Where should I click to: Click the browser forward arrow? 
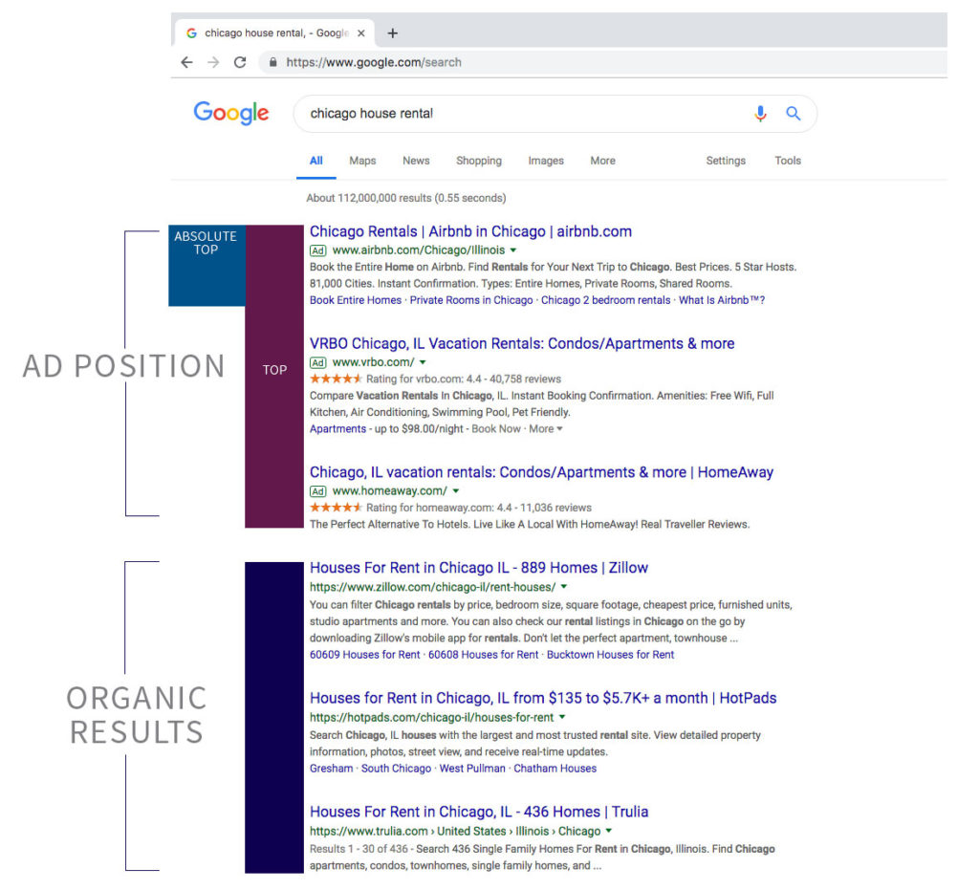pyautogui.click(x=213, y=61)
